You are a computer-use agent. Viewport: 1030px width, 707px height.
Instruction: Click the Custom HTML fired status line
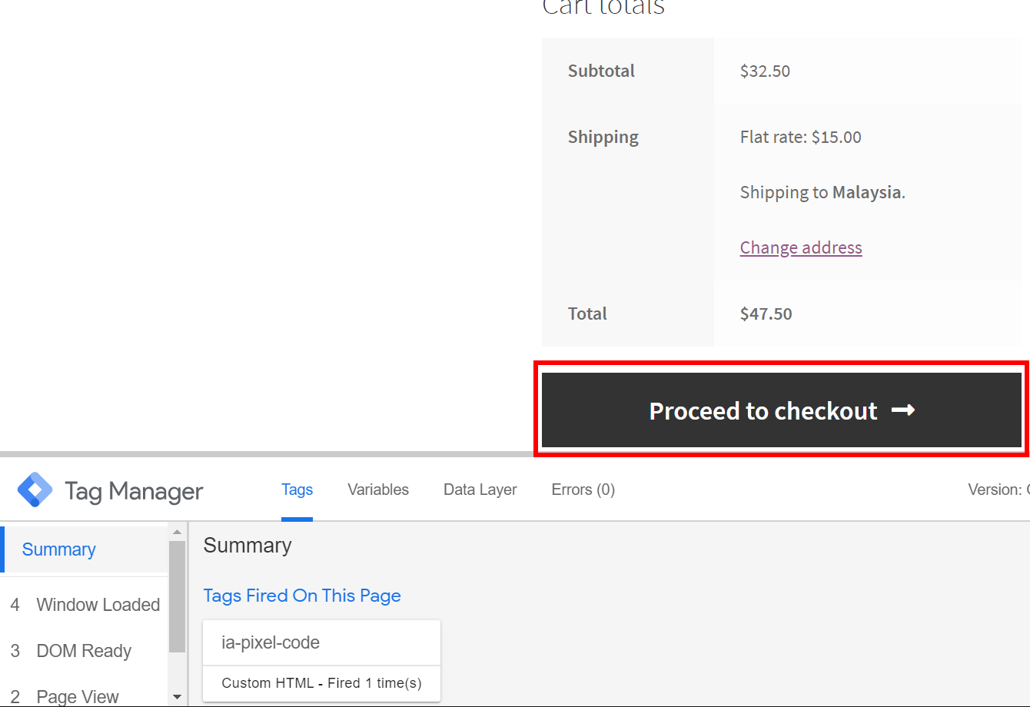[321, 683]
